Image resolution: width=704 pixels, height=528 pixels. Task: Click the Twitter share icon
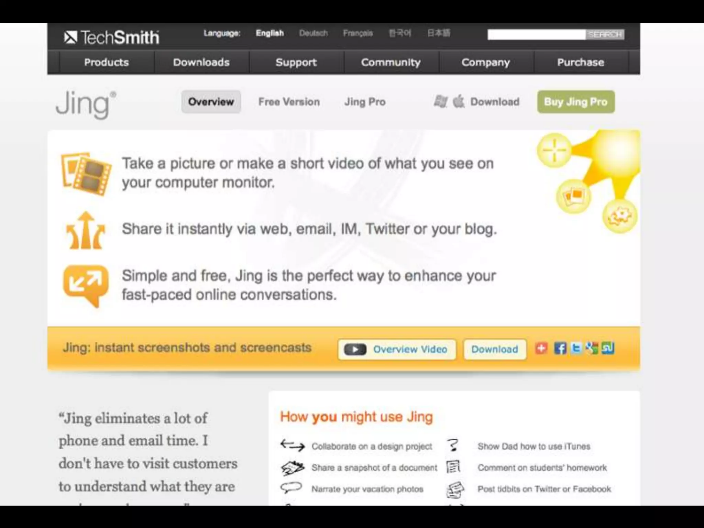tap(576, 348)
